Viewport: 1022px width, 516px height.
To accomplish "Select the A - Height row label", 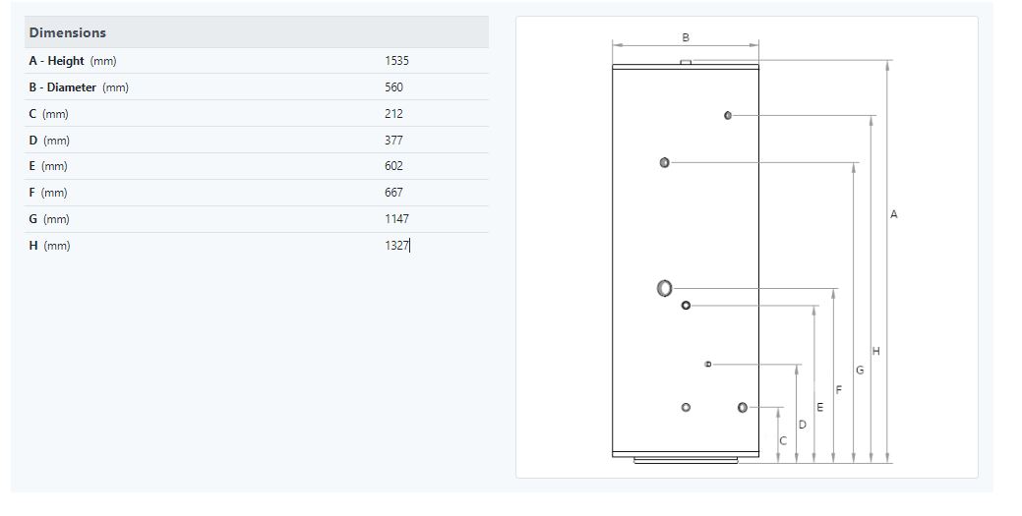I will 73,61.
